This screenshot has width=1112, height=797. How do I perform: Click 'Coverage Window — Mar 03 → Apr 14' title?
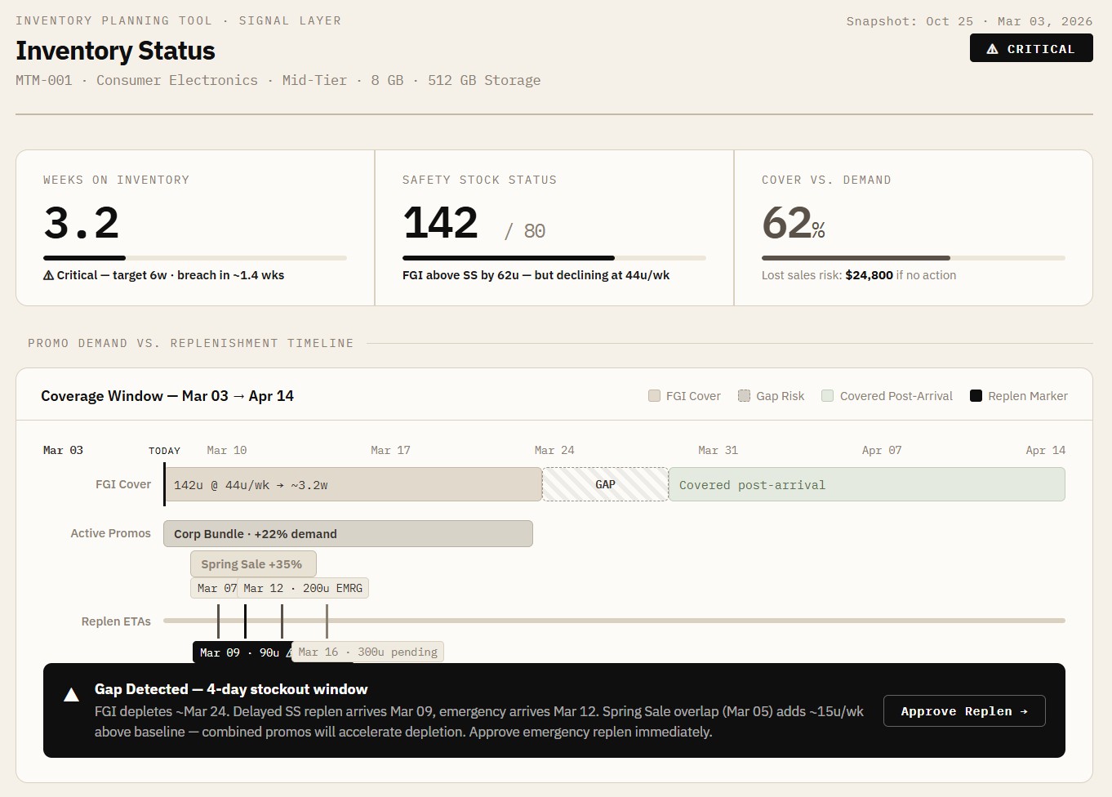point(167,396)
